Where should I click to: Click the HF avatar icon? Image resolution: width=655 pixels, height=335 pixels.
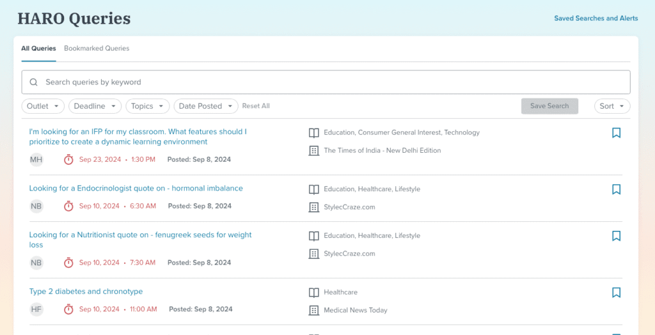[x=36, y=309]
